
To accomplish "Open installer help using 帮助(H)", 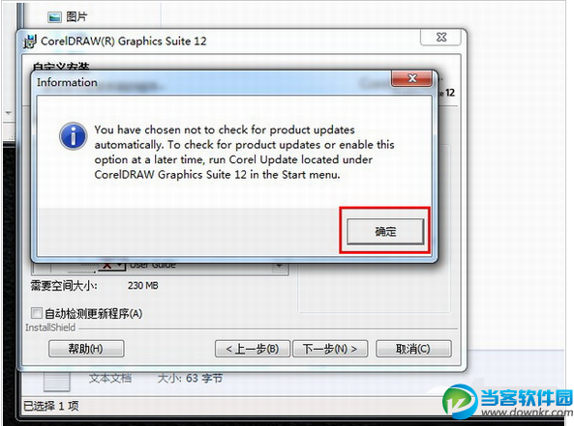I will point(86,349).
